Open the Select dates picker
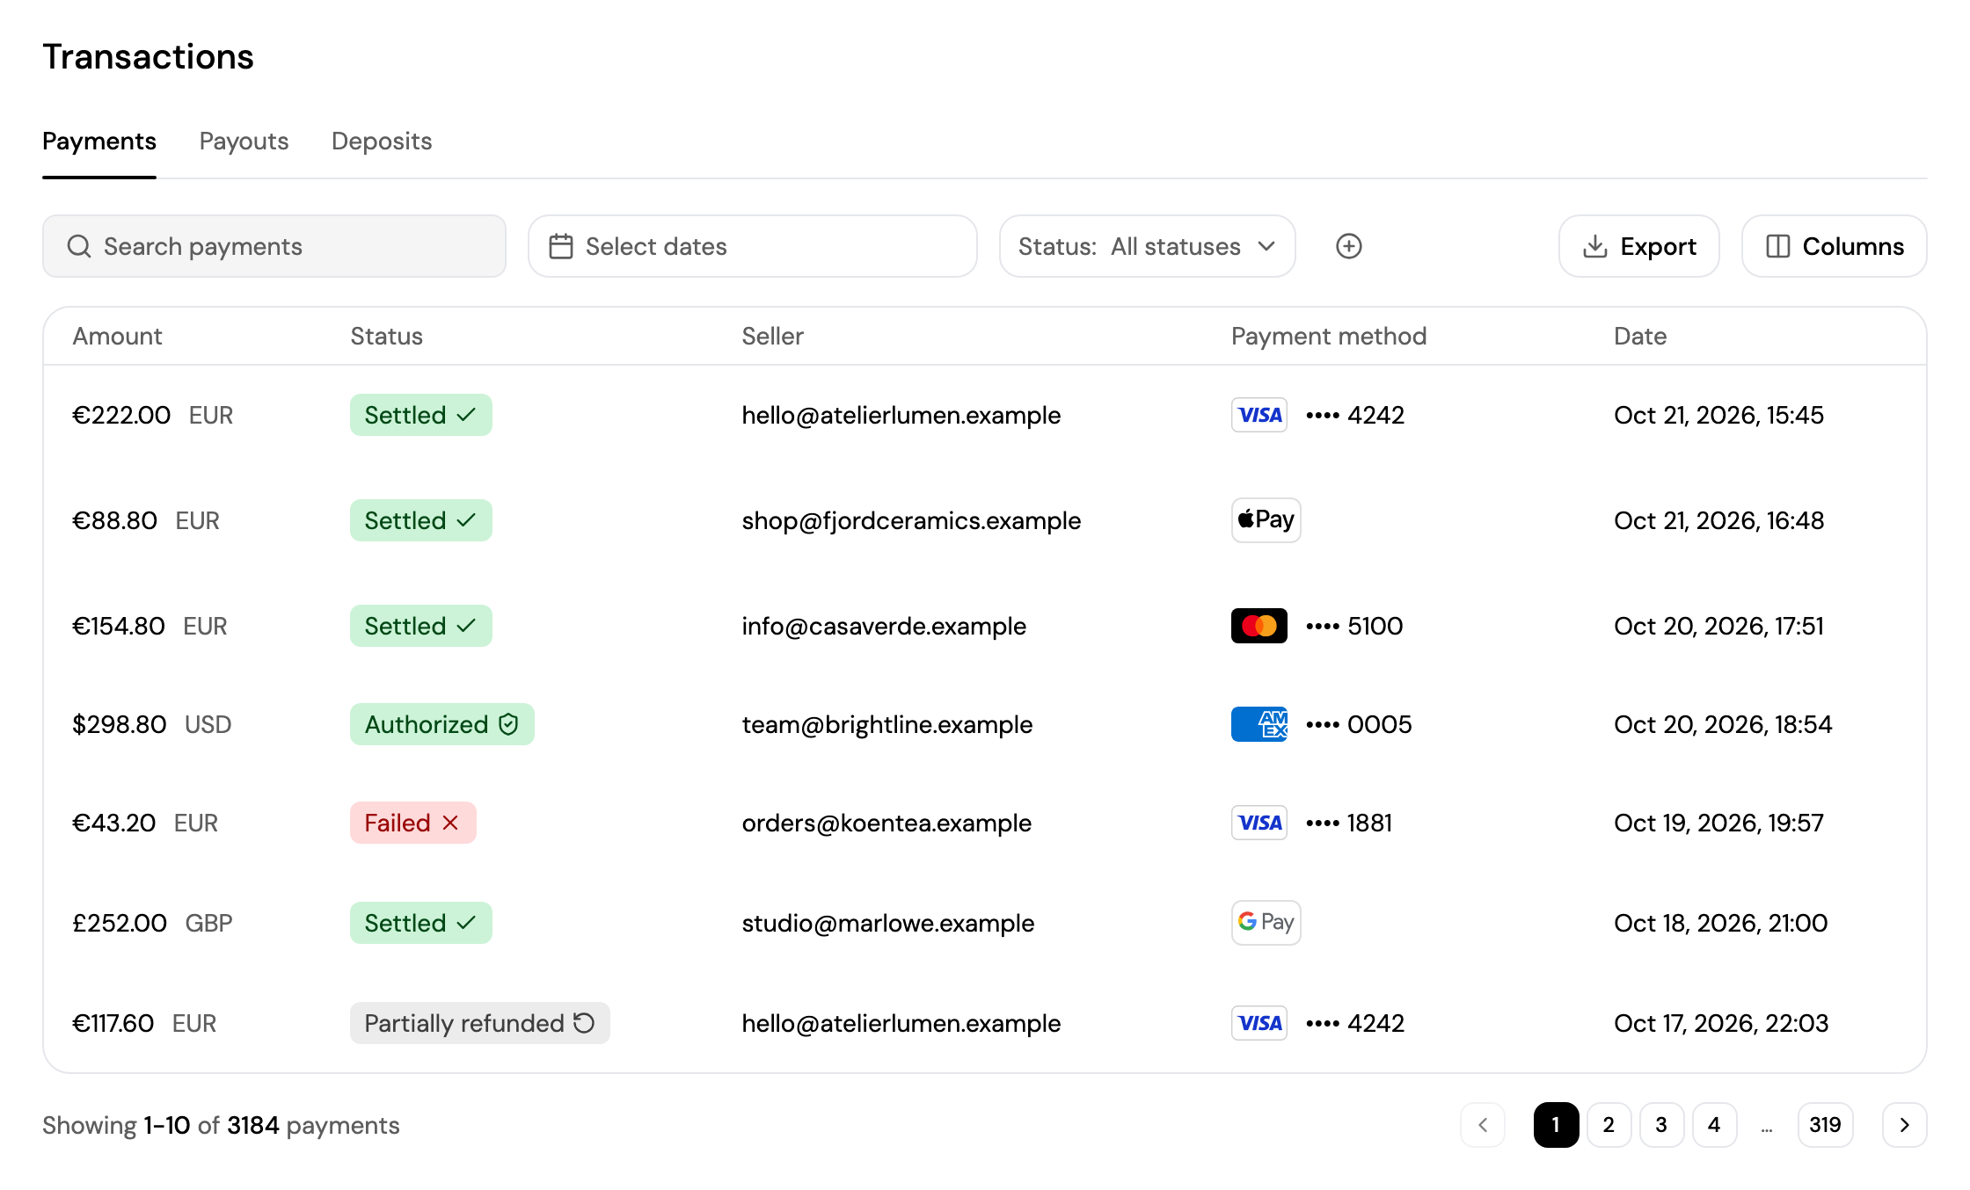 (752, 246)
